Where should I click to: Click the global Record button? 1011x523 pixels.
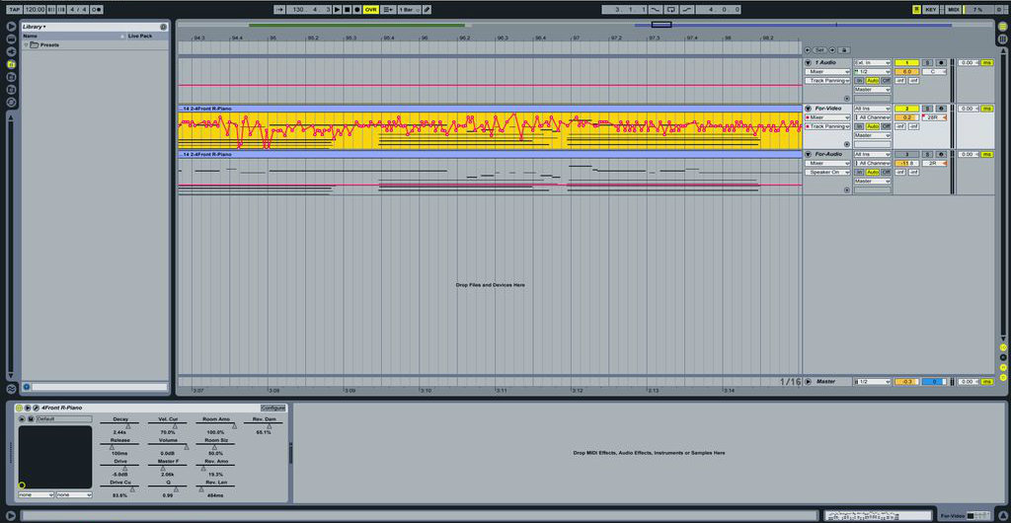tap(357, 10)
